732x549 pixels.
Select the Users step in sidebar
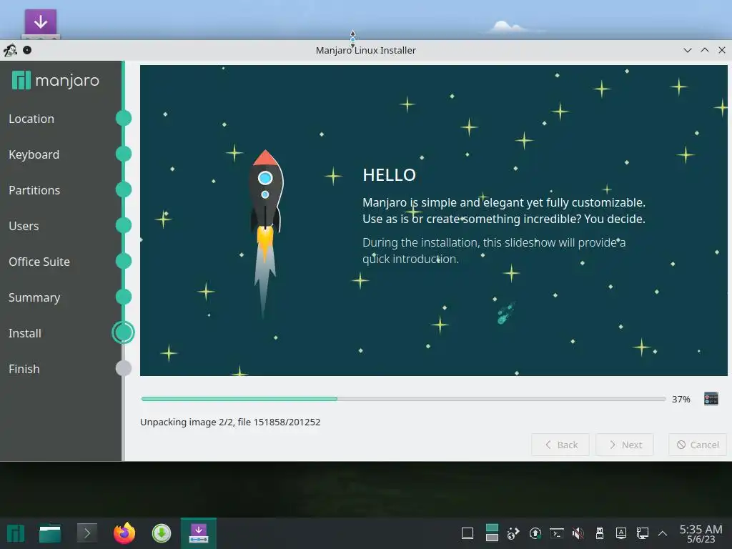coord(24,226)
